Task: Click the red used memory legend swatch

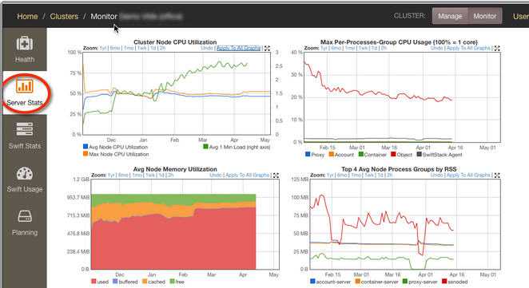Action: tap(93, 281)
